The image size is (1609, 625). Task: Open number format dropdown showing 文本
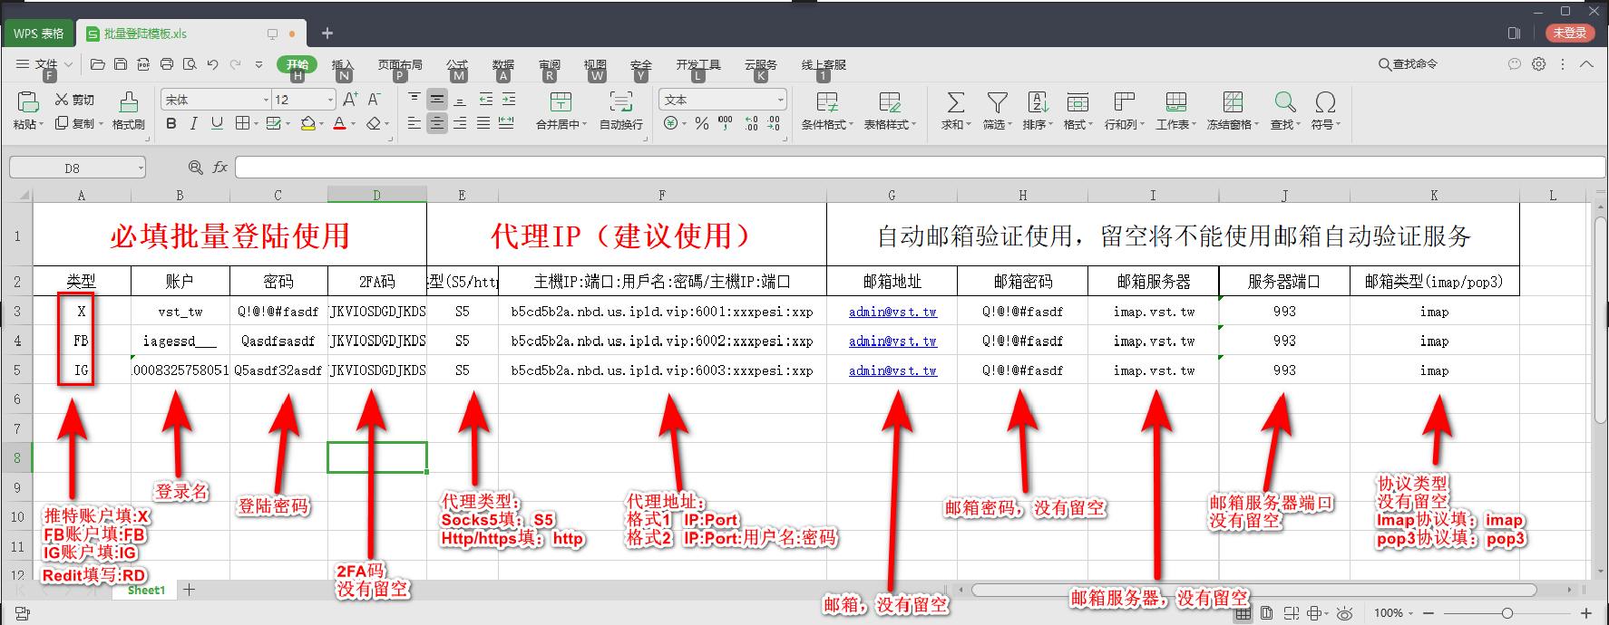[x=780, y=100]
